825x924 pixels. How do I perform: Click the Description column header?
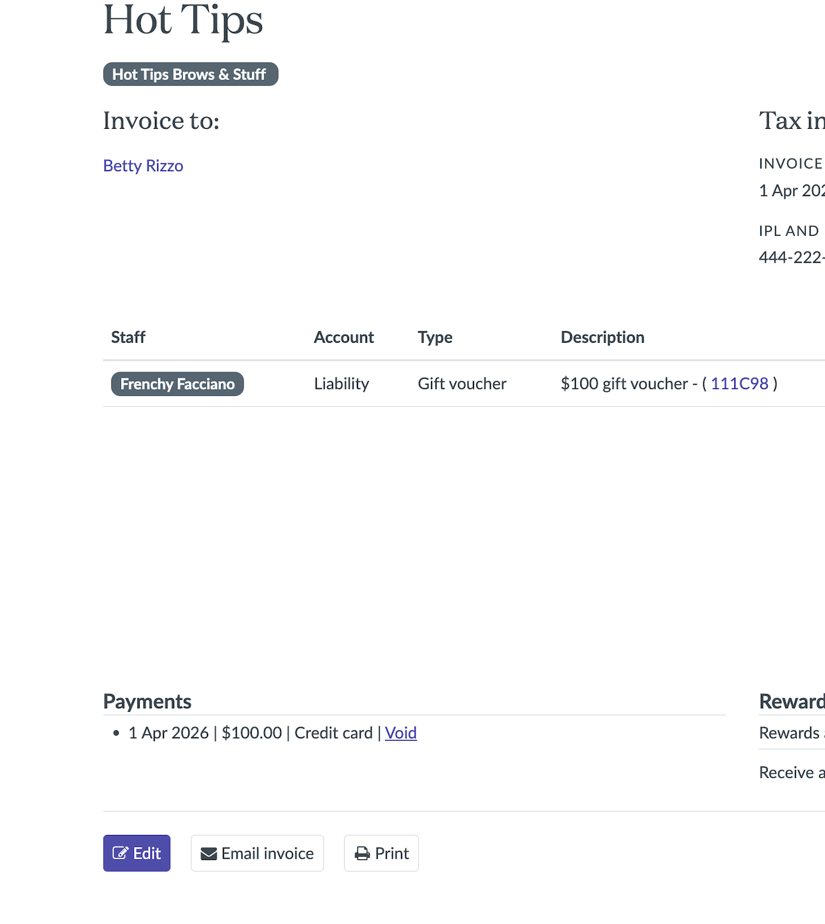[602, 338]
